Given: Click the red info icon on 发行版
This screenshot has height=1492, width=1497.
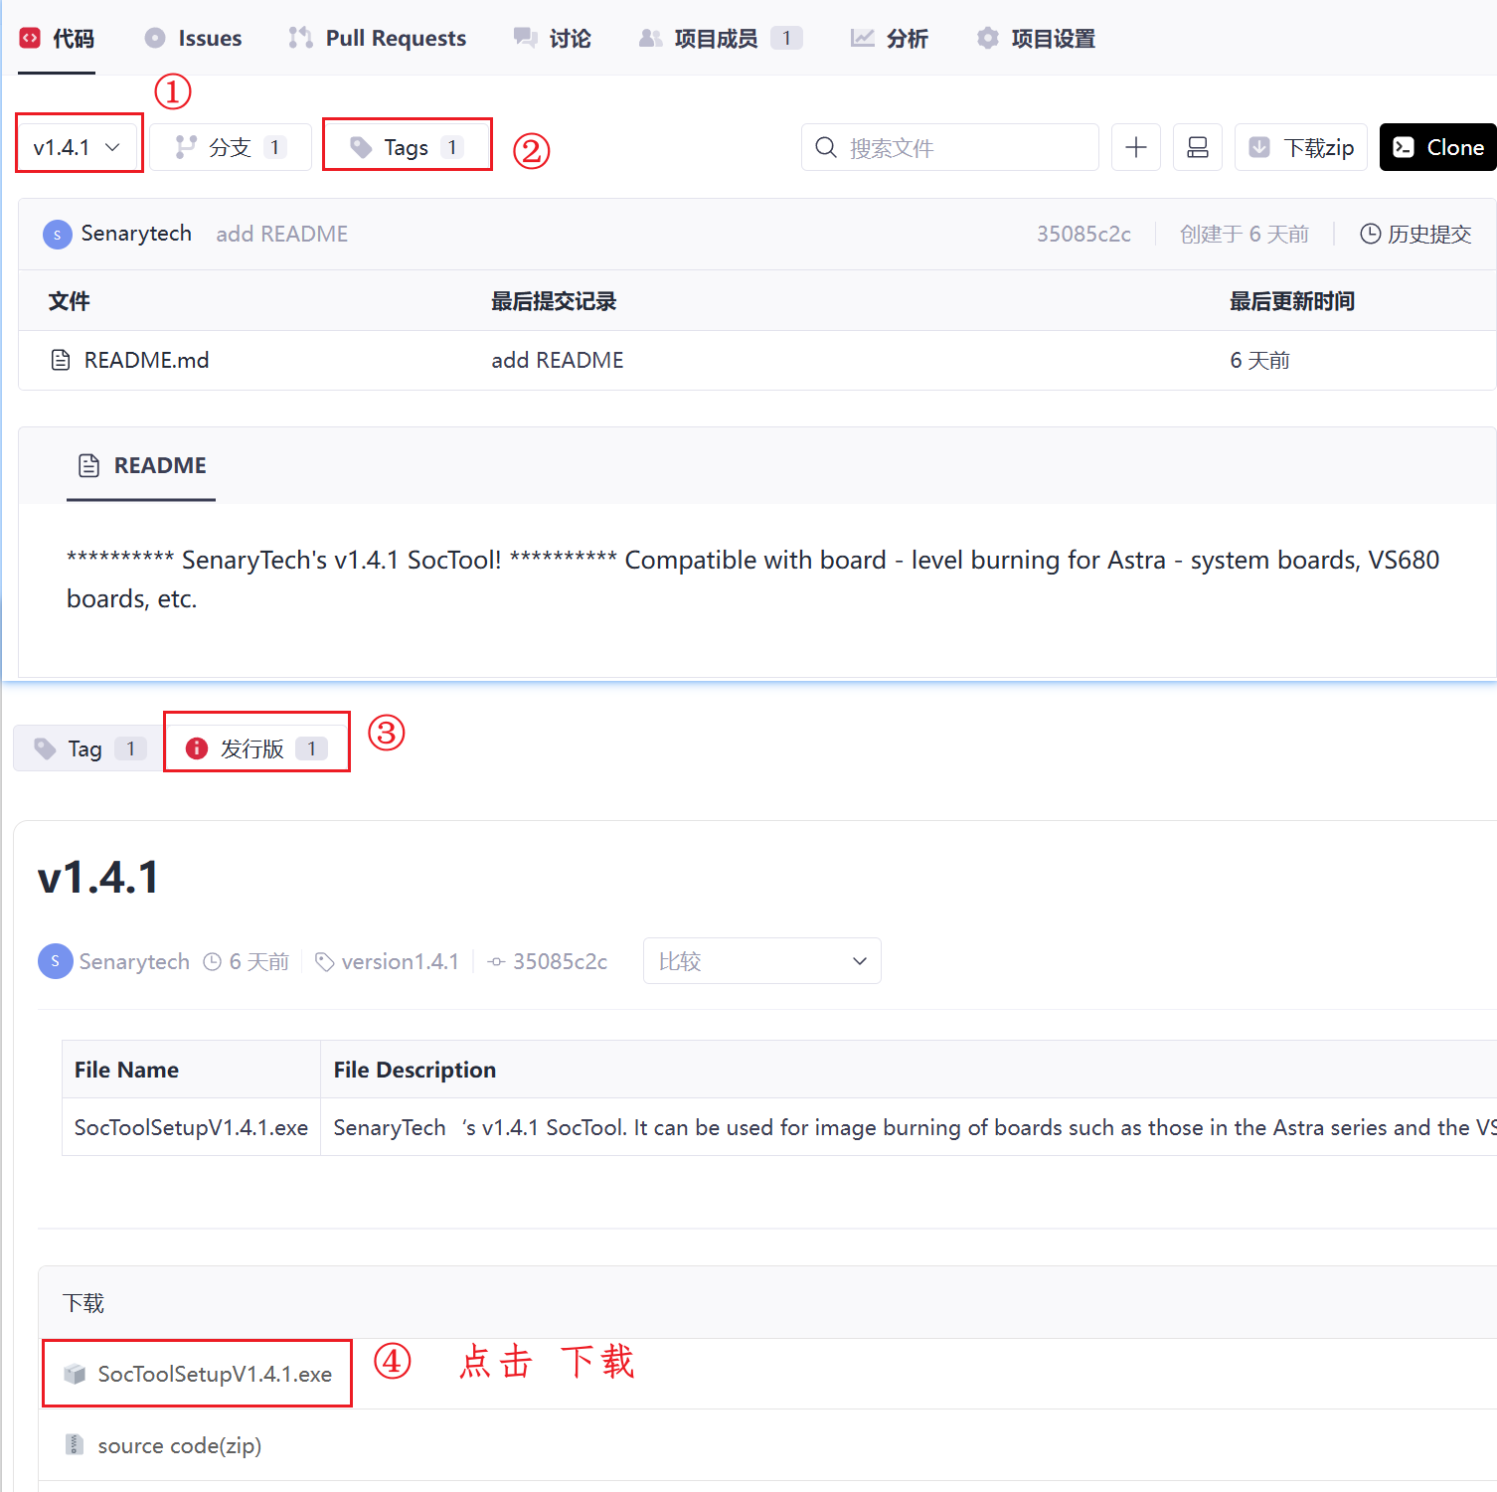Looking at the screenshot, I should 197,748.
